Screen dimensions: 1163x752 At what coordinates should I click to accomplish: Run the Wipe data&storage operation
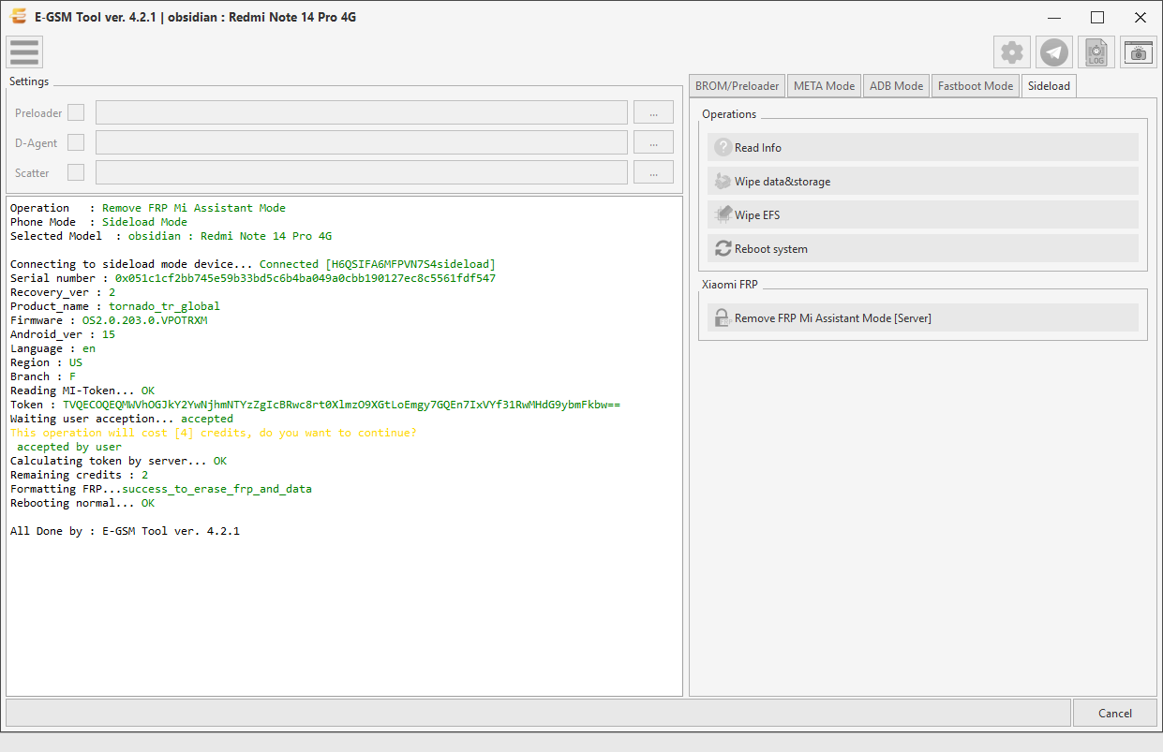tap(923, 181)
